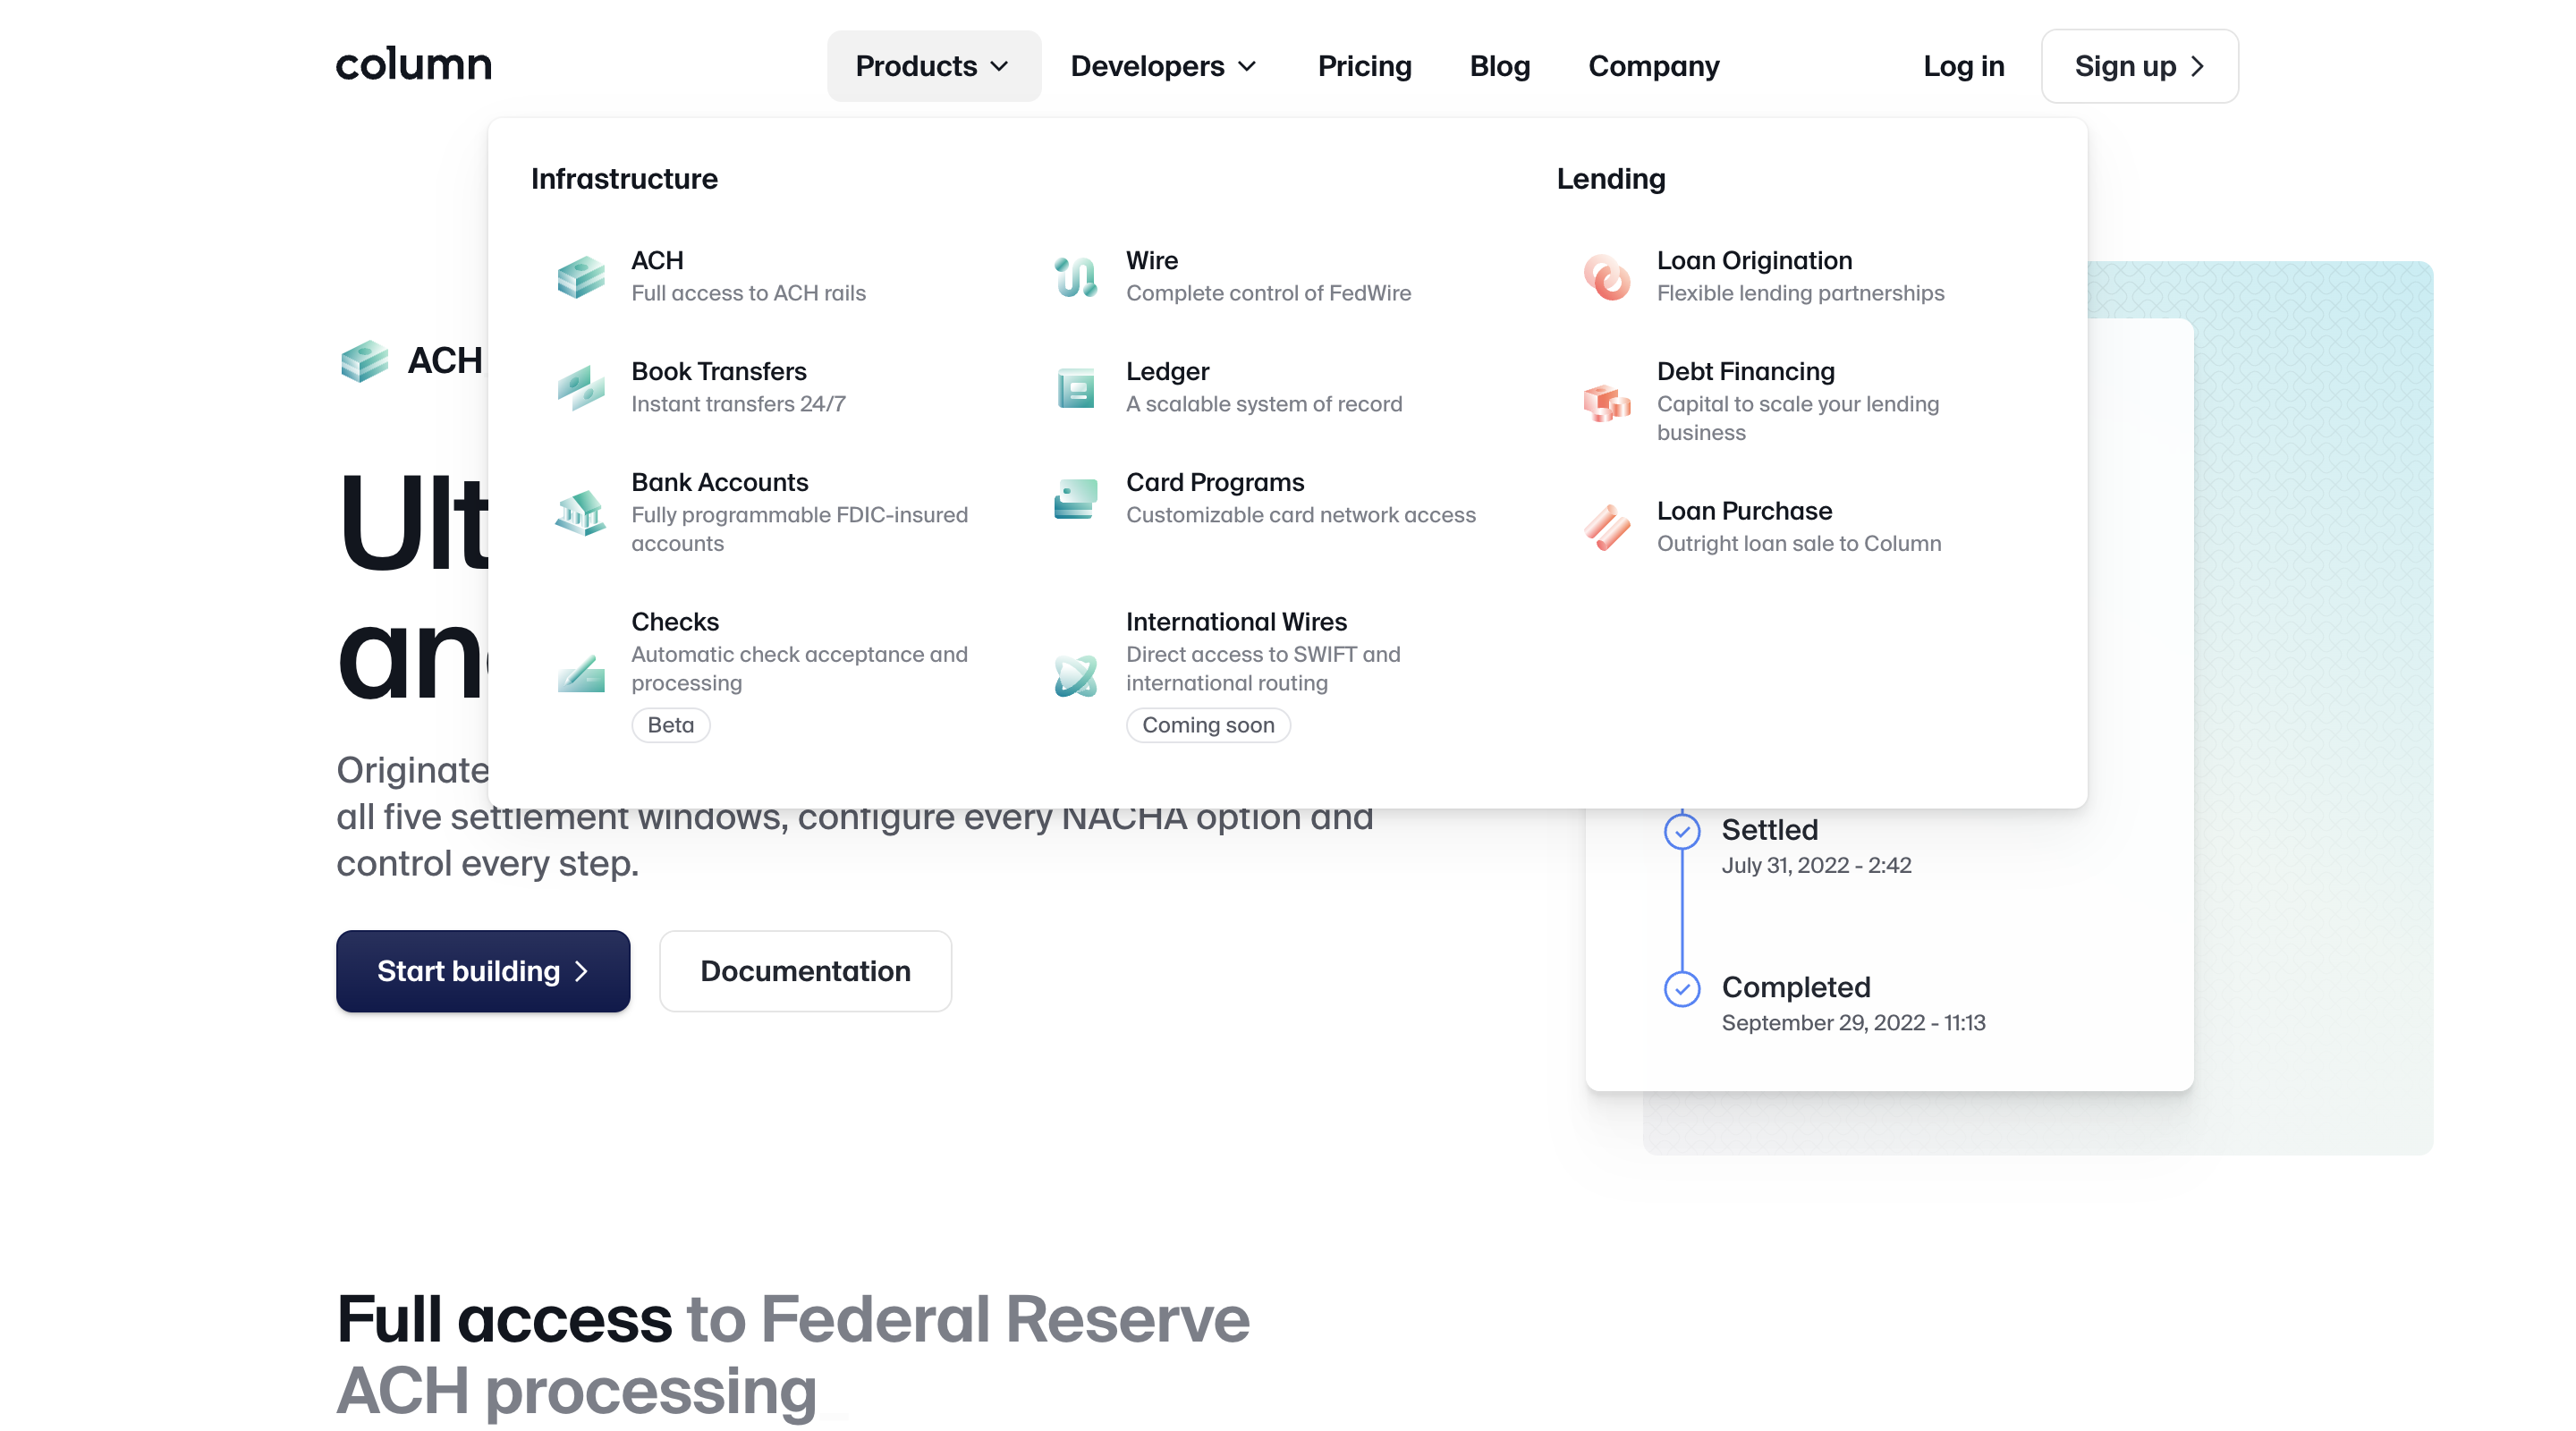This screenshot has height=1431, width=2576.
Task: Click the Completed status circle marker
Action: (x=1682, y=986)
